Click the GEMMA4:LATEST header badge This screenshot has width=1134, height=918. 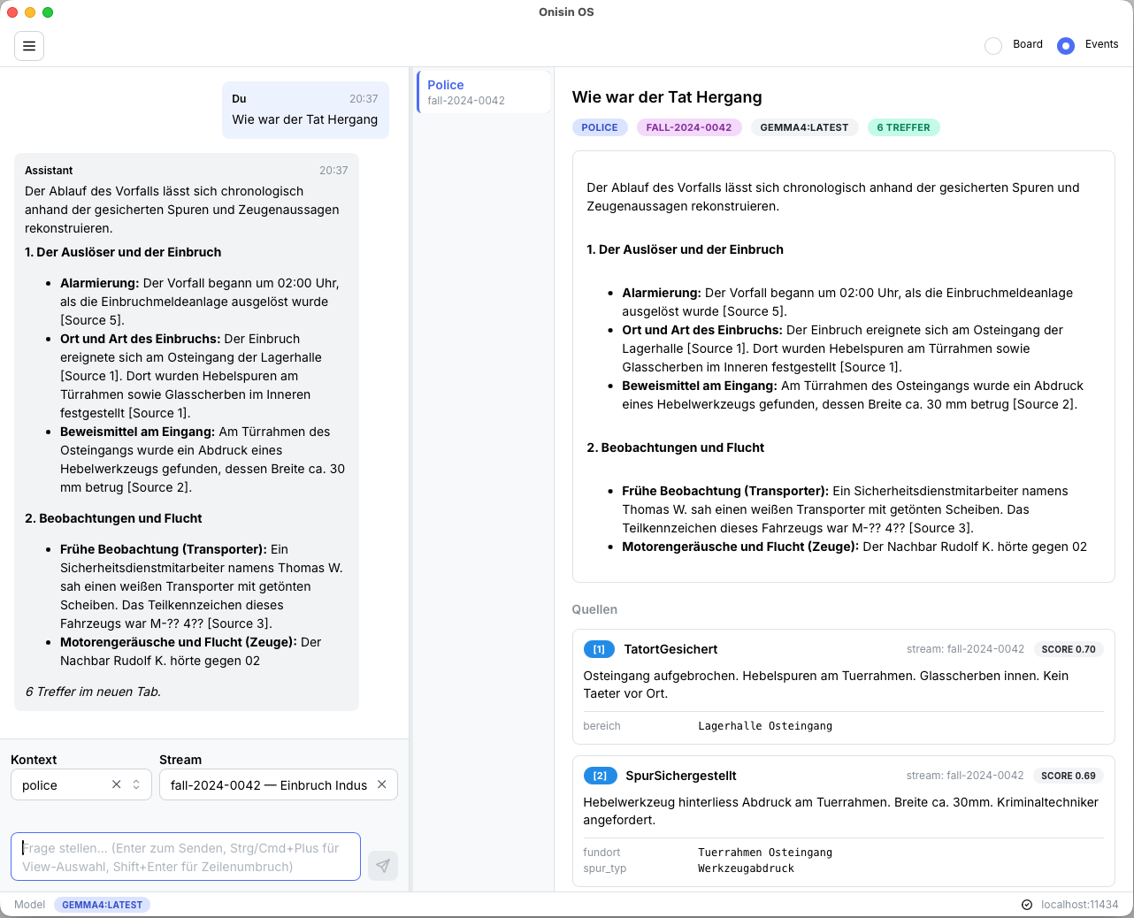point(804,127)
